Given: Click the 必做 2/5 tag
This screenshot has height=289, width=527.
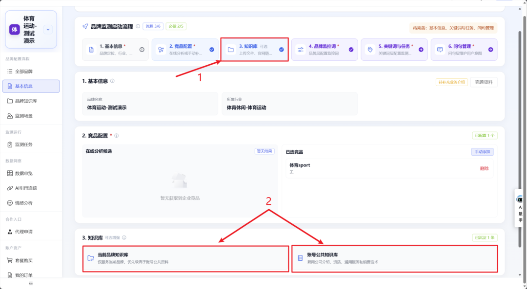Looking at the screenshot, I should coord(176,26).
